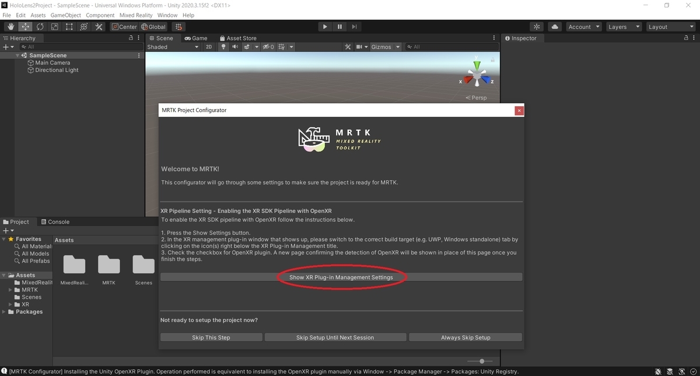
Task: Open the Scenes folder thumbnail
Action: click(143, 269)
